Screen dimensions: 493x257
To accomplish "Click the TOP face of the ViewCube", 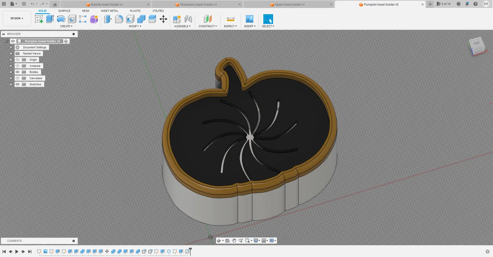I will 476,44.
